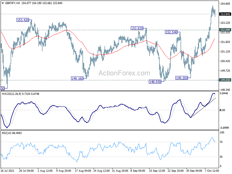Select the 153.420 price label
This screenshot has height=174, width=232.
click(x=23, y=20)
